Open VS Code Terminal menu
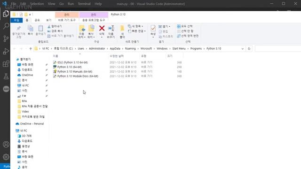The height and width of the screenshot is (169, 301). (x=84, y=4)
